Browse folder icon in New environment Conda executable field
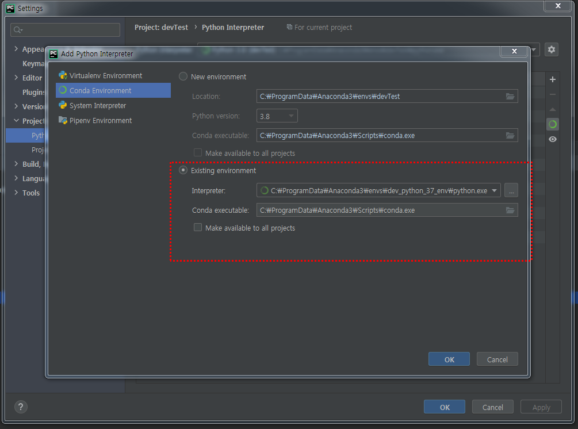 510,136
